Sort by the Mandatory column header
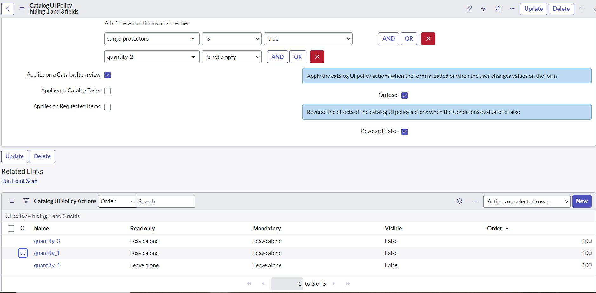Screen dimensions: 596x293 [267, 229]
